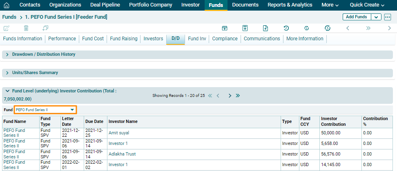Go to next page of investor records

click(230, 96)
